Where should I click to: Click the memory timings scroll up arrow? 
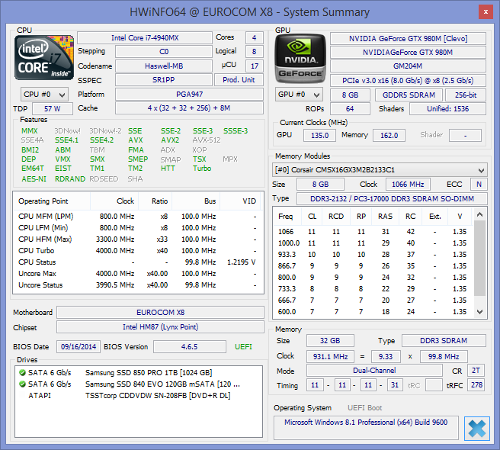coord(479,215)
